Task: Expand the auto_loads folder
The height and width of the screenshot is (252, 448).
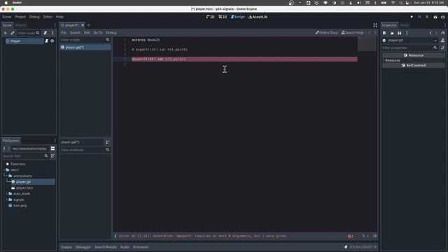Action: click(7, 194)
